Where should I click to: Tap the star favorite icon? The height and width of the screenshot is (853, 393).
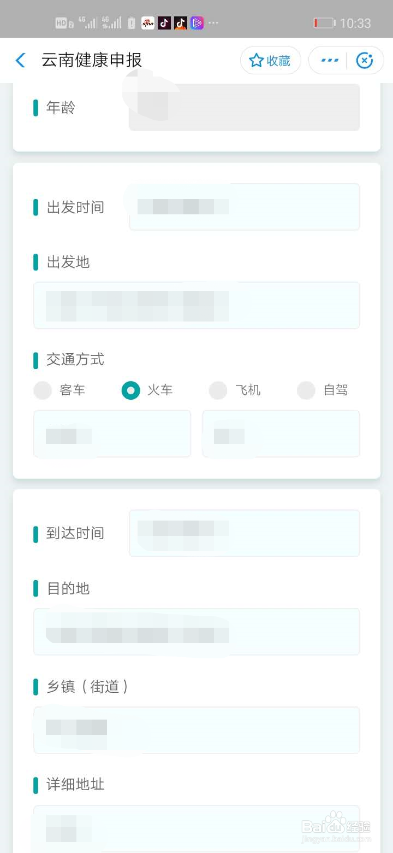coord(256,61)
